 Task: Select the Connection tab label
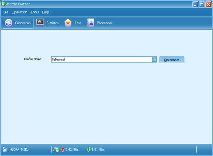pyautogui.click(x=23, y=23)
